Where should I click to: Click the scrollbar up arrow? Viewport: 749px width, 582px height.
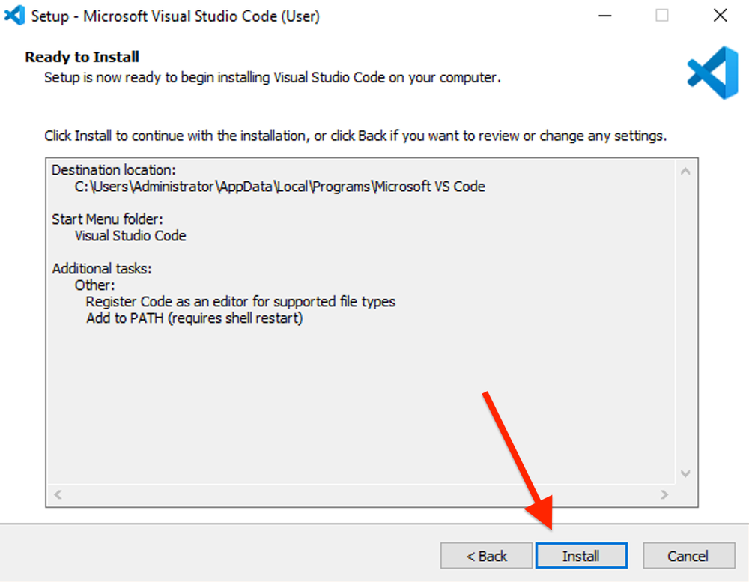[685, 170]
